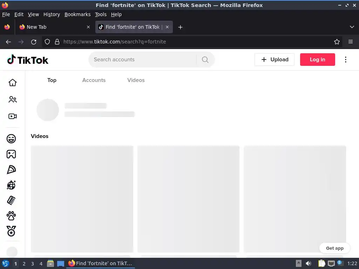Close the TikTok search tab
This screenshot has width=359, height=269.
[167, 27]
